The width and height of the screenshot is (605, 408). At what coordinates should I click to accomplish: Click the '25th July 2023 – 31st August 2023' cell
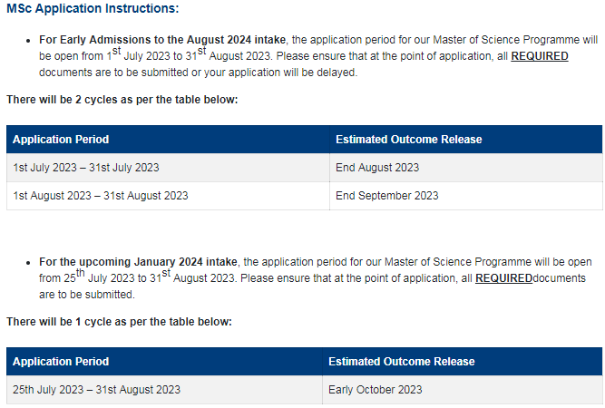[x=96, y=390]
